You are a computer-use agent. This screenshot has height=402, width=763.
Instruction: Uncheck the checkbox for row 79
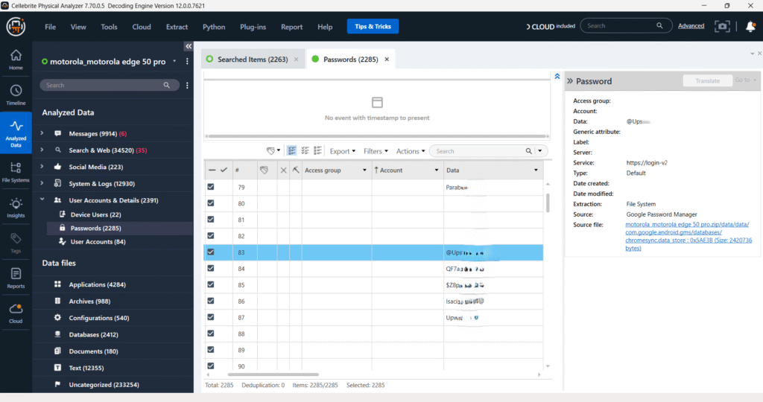[211, 187]
